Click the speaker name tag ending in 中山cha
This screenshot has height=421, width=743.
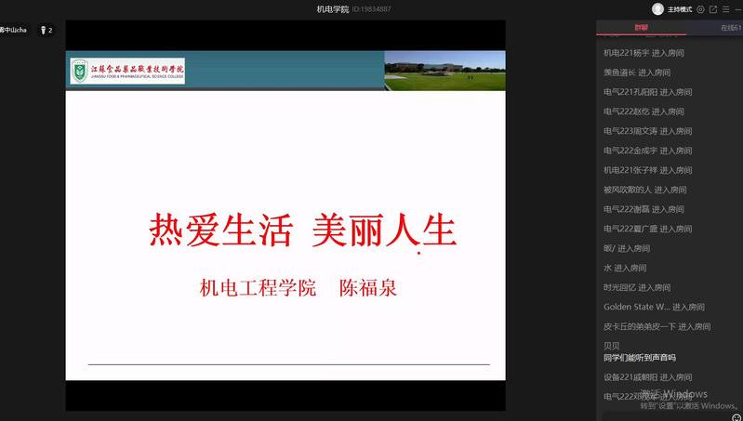[x=14, y=31]
